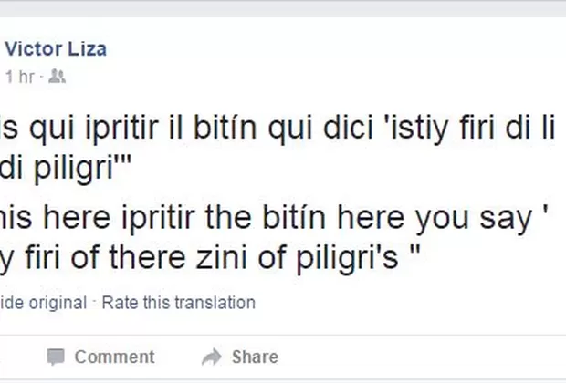The height and width of the screenshot is (383, 566).
Task: Rate this translation
Action: [178, 302]
